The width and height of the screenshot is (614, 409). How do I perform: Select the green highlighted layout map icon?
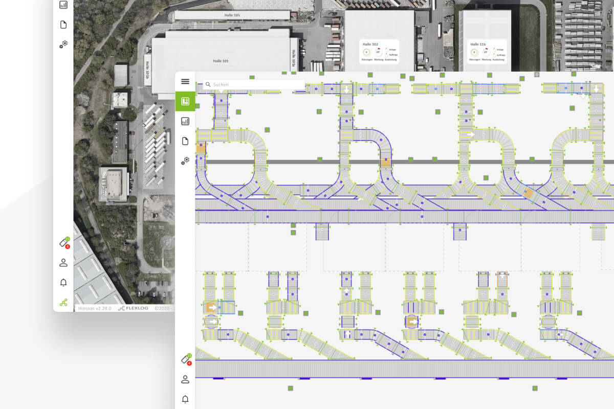pyautogui.click(x=185, y=101)
